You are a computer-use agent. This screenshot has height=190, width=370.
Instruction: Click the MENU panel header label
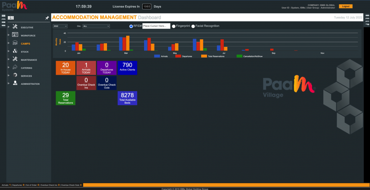click(11, 18)
